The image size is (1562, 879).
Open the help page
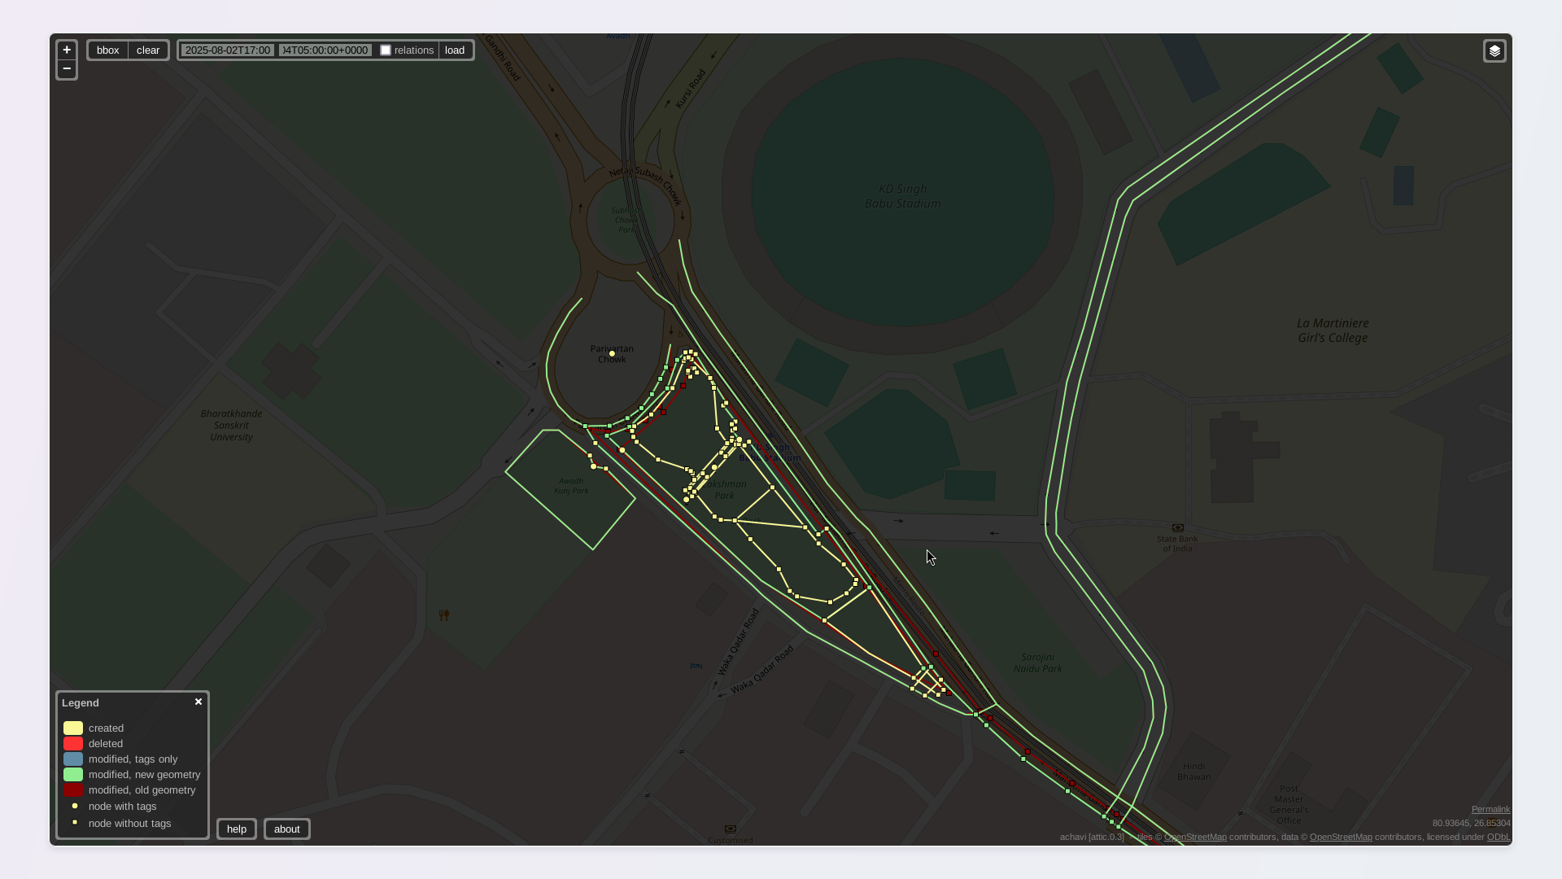(237, 829)
